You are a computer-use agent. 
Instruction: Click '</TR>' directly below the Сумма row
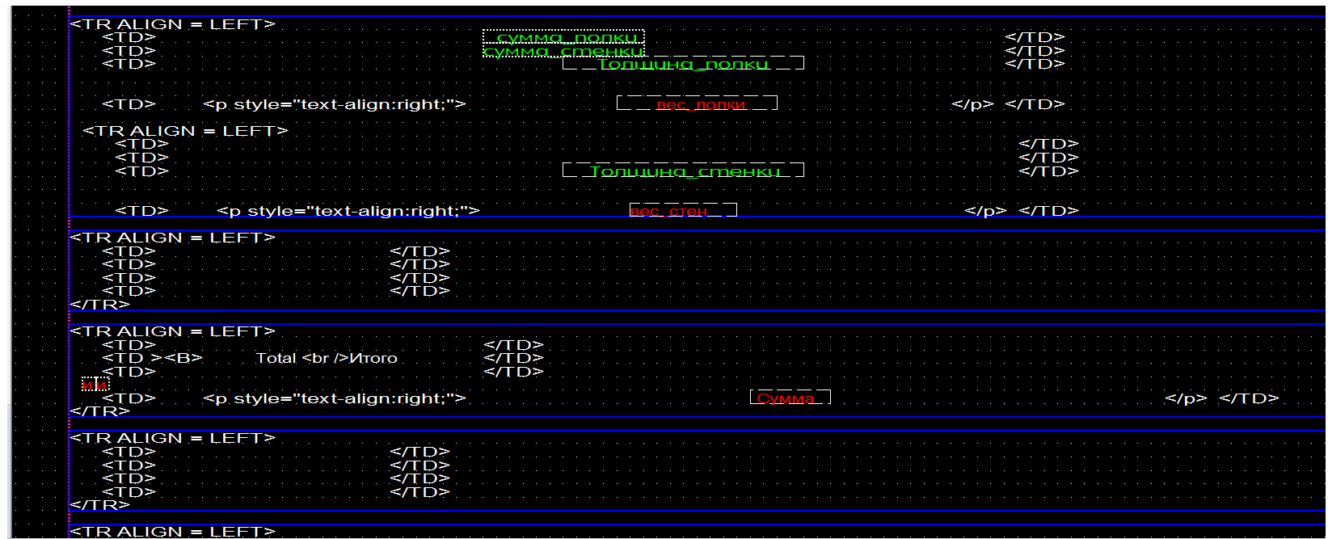[99, 411]
